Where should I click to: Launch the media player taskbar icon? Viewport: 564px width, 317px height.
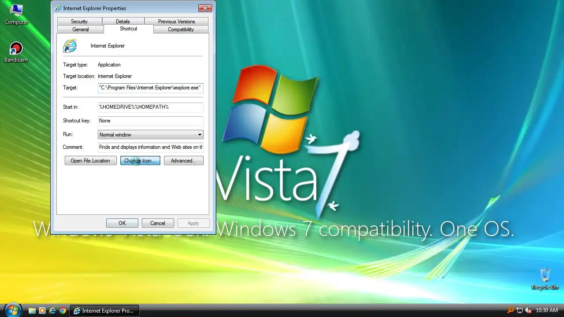[x=42, y=310]
